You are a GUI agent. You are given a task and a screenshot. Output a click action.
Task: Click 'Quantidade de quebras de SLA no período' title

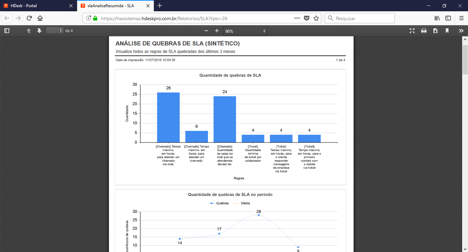point(230,194)
